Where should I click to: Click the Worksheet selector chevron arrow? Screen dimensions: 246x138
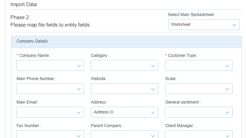tap(234, 25)
